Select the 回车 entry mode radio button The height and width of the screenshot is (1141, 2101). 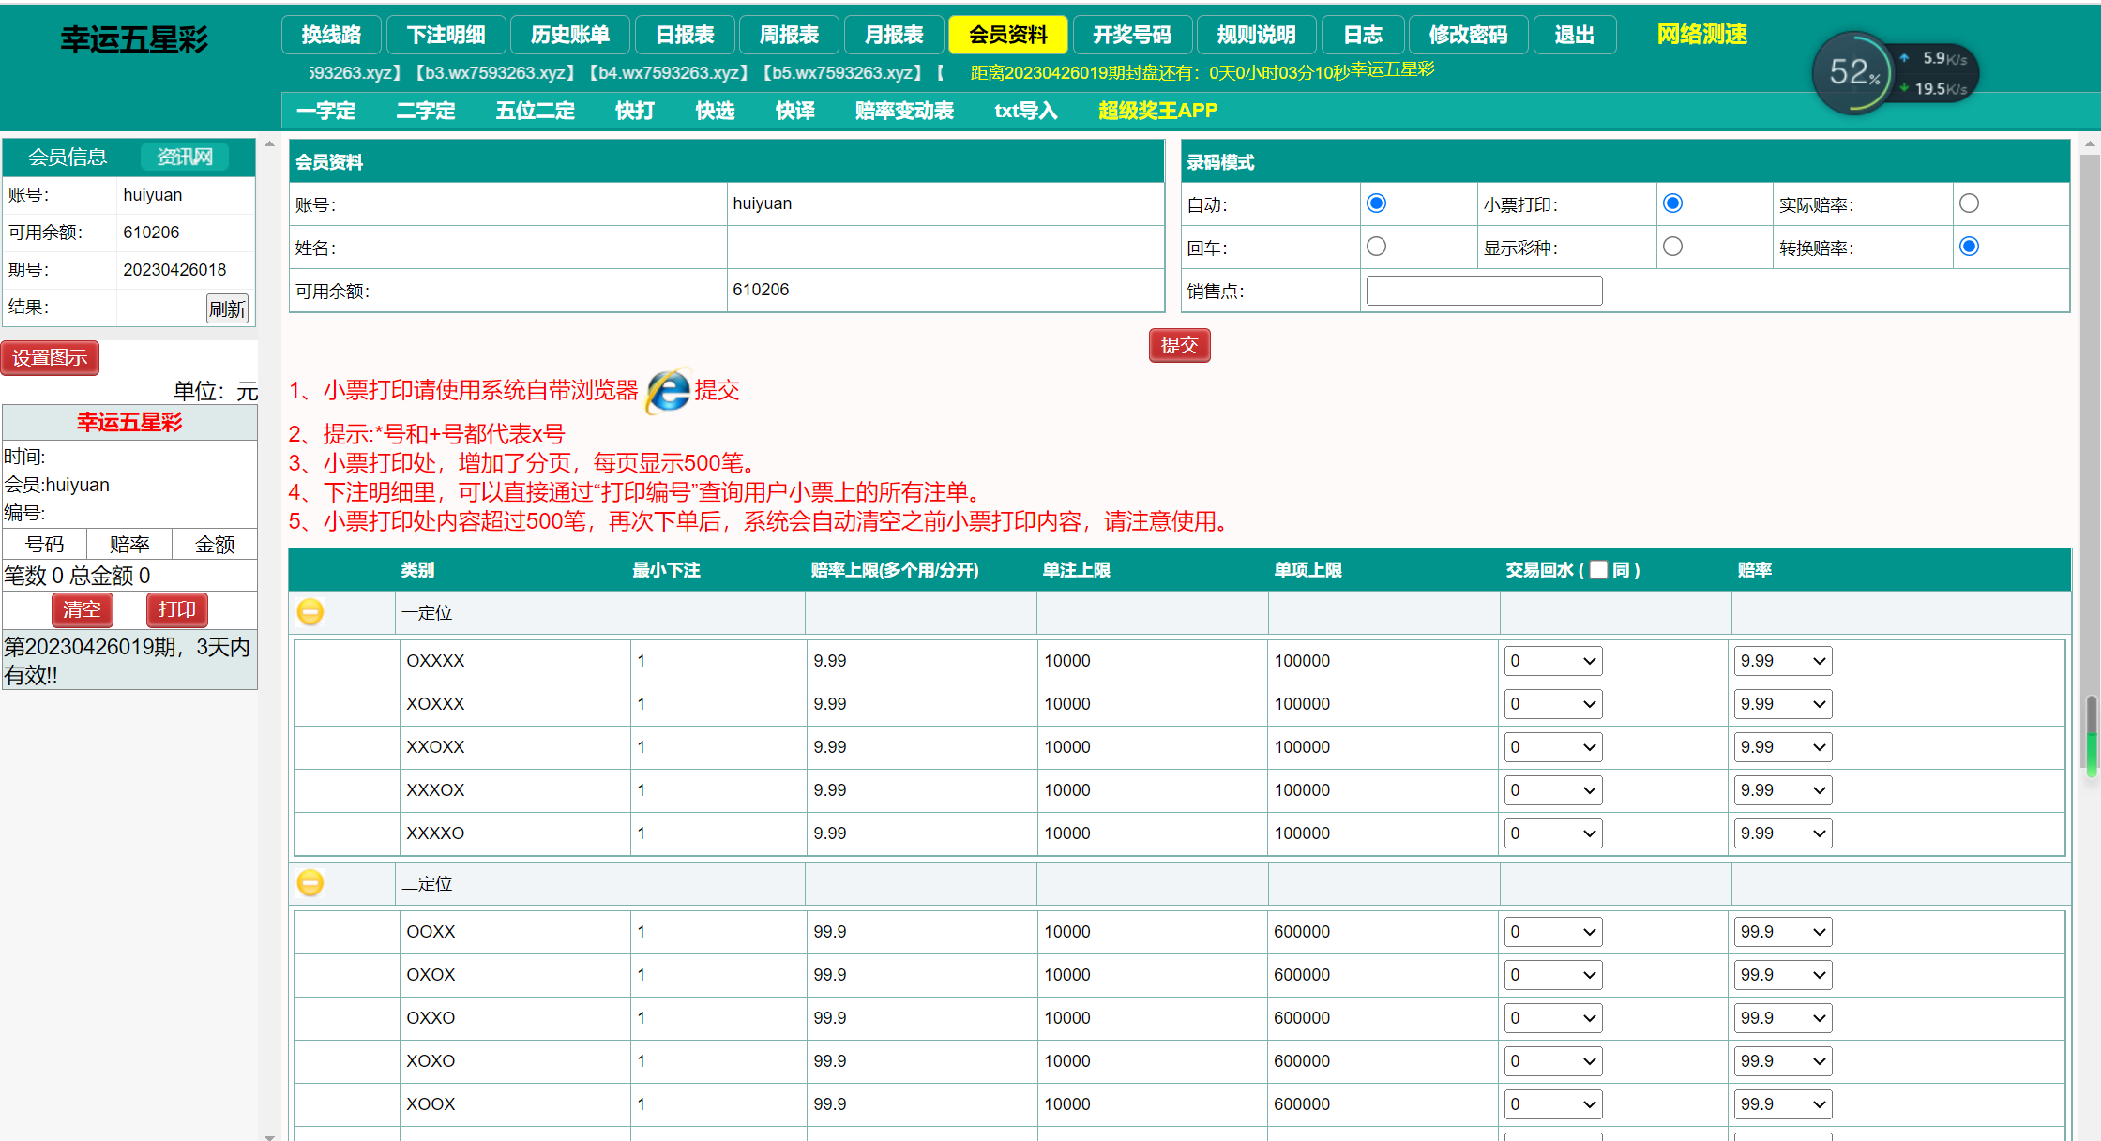(x=1376, y=247)
